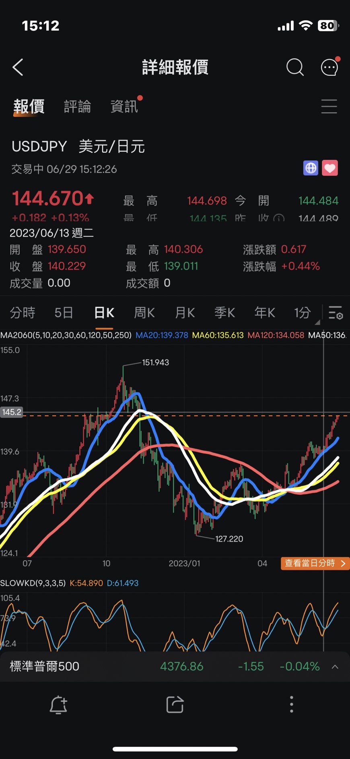The height and width of the screenshot is (759, 350).
Task: Expand the 標準普爾500 index bar
Action: pos(335,667)
